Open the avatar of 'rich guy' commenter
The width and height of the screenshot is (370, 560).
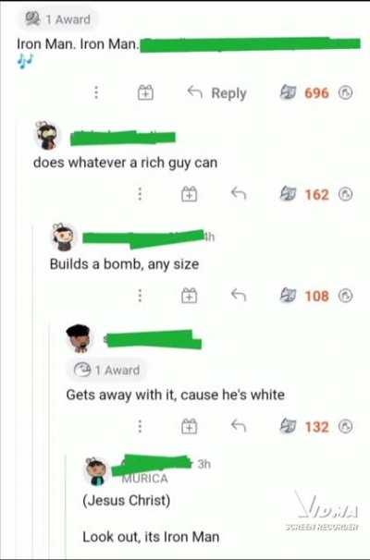pos(47,136)
